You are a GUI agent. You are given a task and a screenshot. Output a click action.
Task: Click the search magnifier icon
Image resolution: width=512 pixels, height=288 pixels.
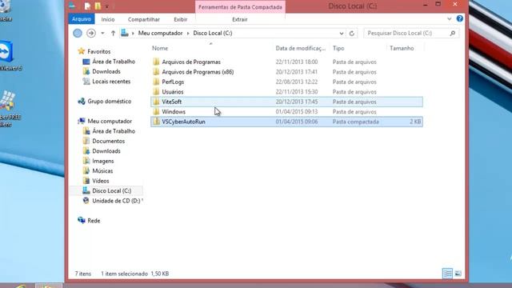coord(453,33)
